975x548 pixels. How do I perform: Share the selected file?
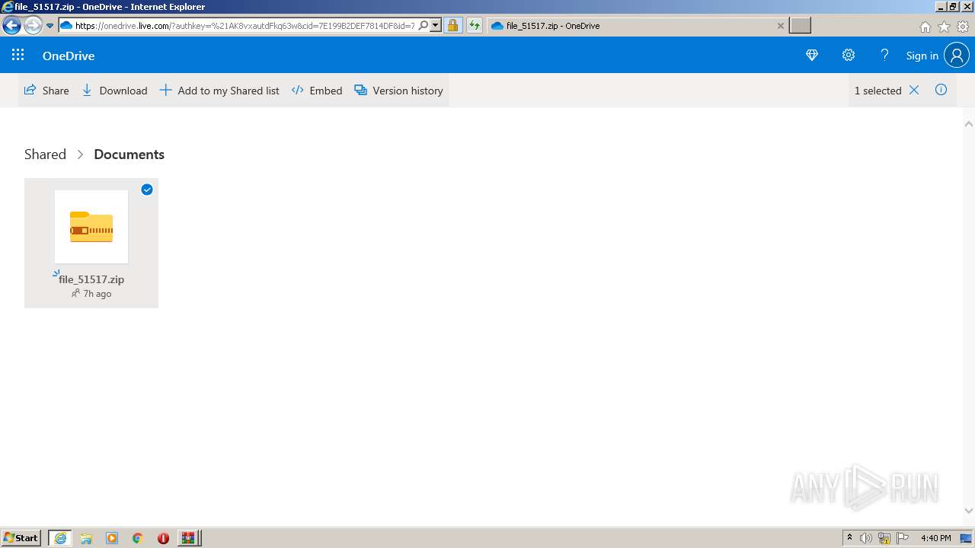(x=46, y=91)
